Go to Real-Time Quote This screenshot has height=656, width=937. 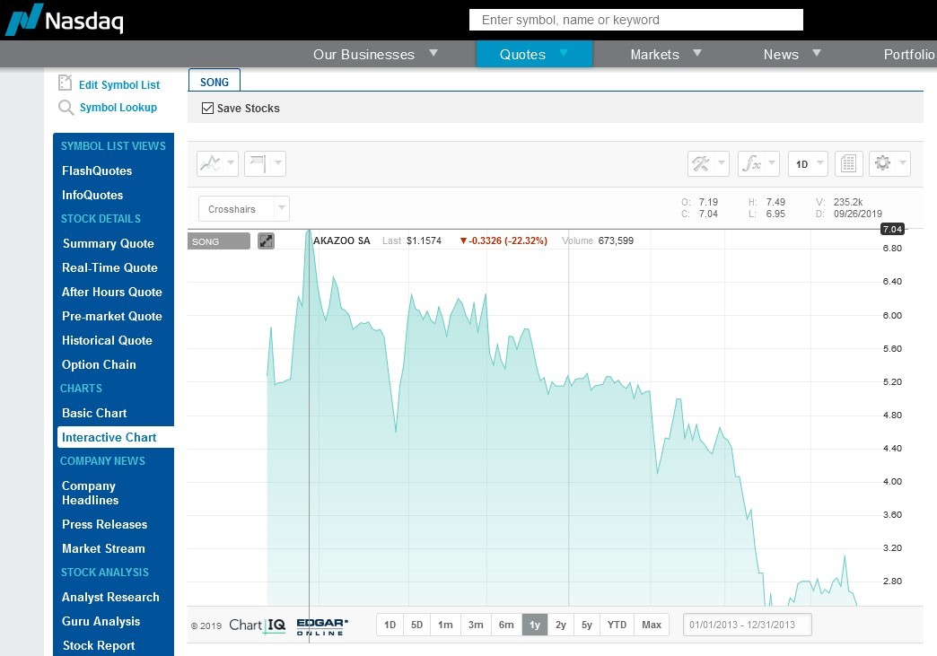pyautogui.click(x=110, y=267)
